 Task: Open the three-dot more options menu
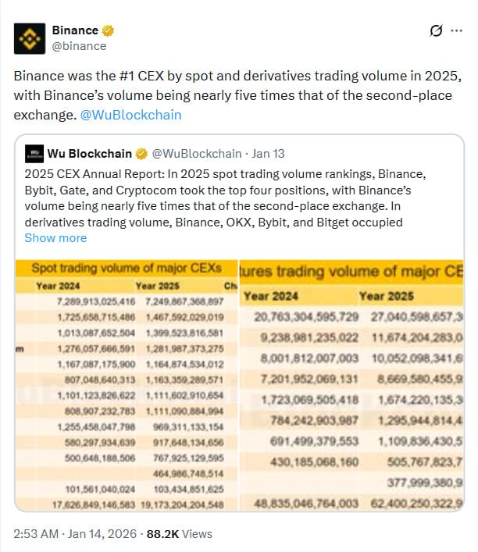click(x=458, y=31)
